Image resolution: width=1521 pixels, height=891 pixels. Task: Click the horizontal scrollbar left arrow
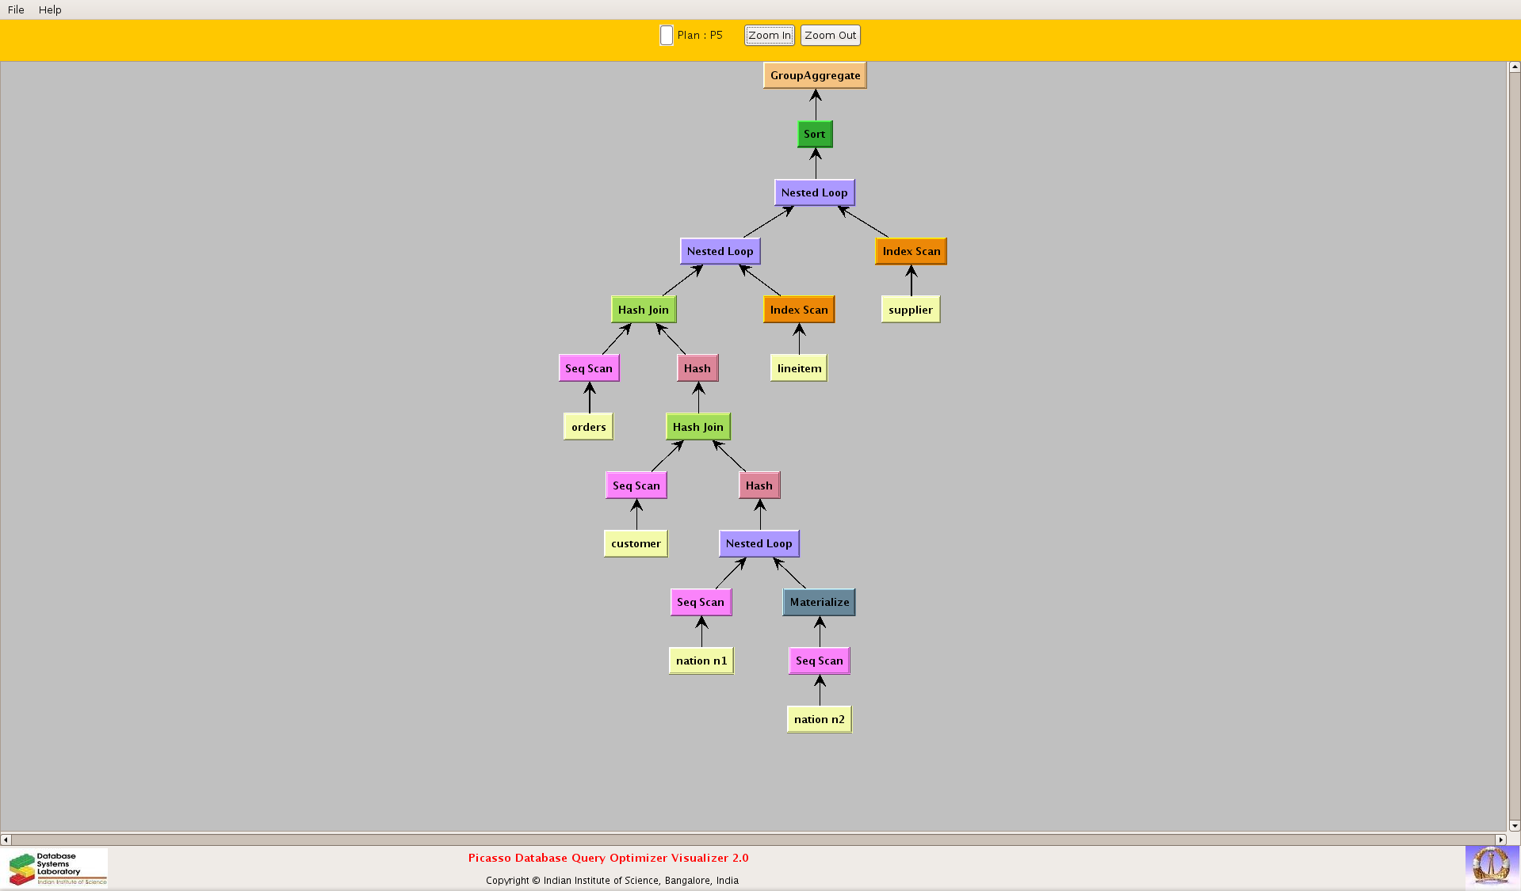[6, 840]
